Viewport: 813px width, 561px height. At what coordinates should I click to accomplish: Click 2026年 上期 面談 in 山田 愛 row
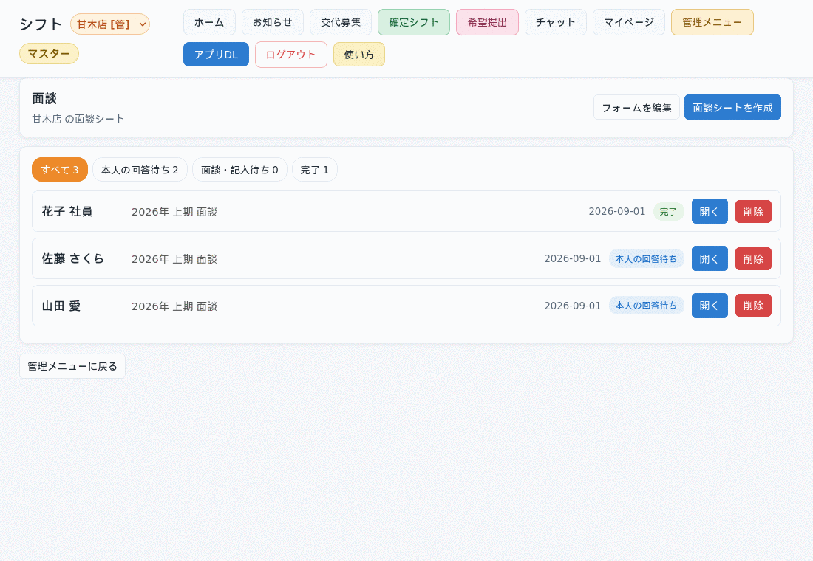pos(174,306)
